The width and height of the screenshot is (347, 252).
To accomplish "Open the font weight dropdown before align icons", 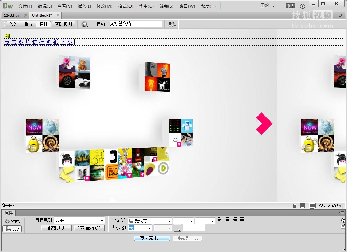I will pyautogui.click(x=205, y=221).
